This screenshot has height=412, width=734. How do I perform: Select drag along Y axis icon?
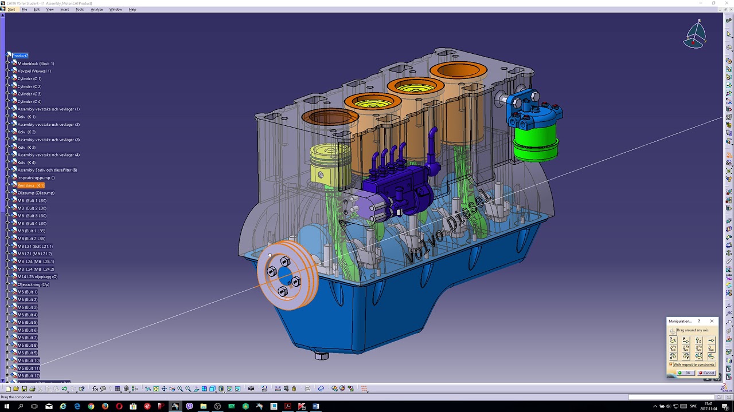(686, 340)
